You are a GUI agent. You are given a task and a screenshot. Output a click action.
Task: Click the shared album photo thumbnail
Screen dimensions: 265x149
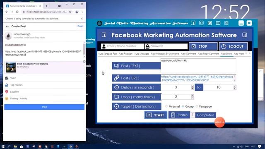point(11,67)
